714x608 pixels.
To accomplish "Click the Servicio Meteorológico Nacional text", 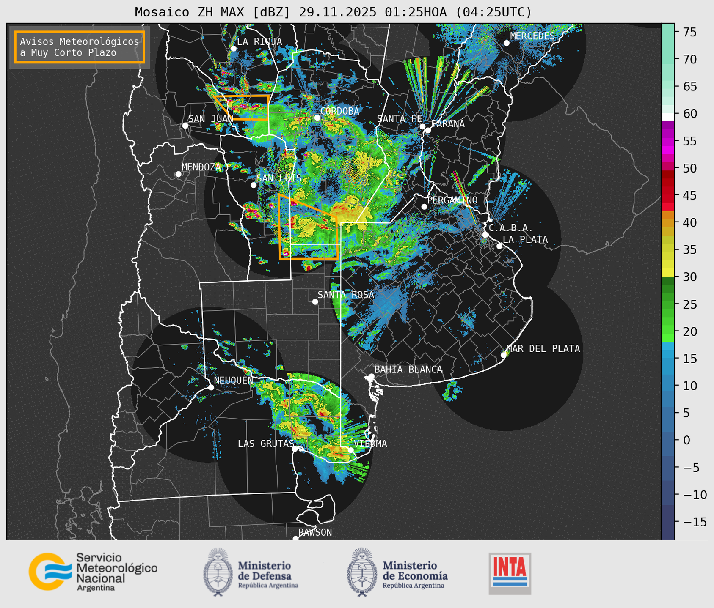I will tap(116, 572).
